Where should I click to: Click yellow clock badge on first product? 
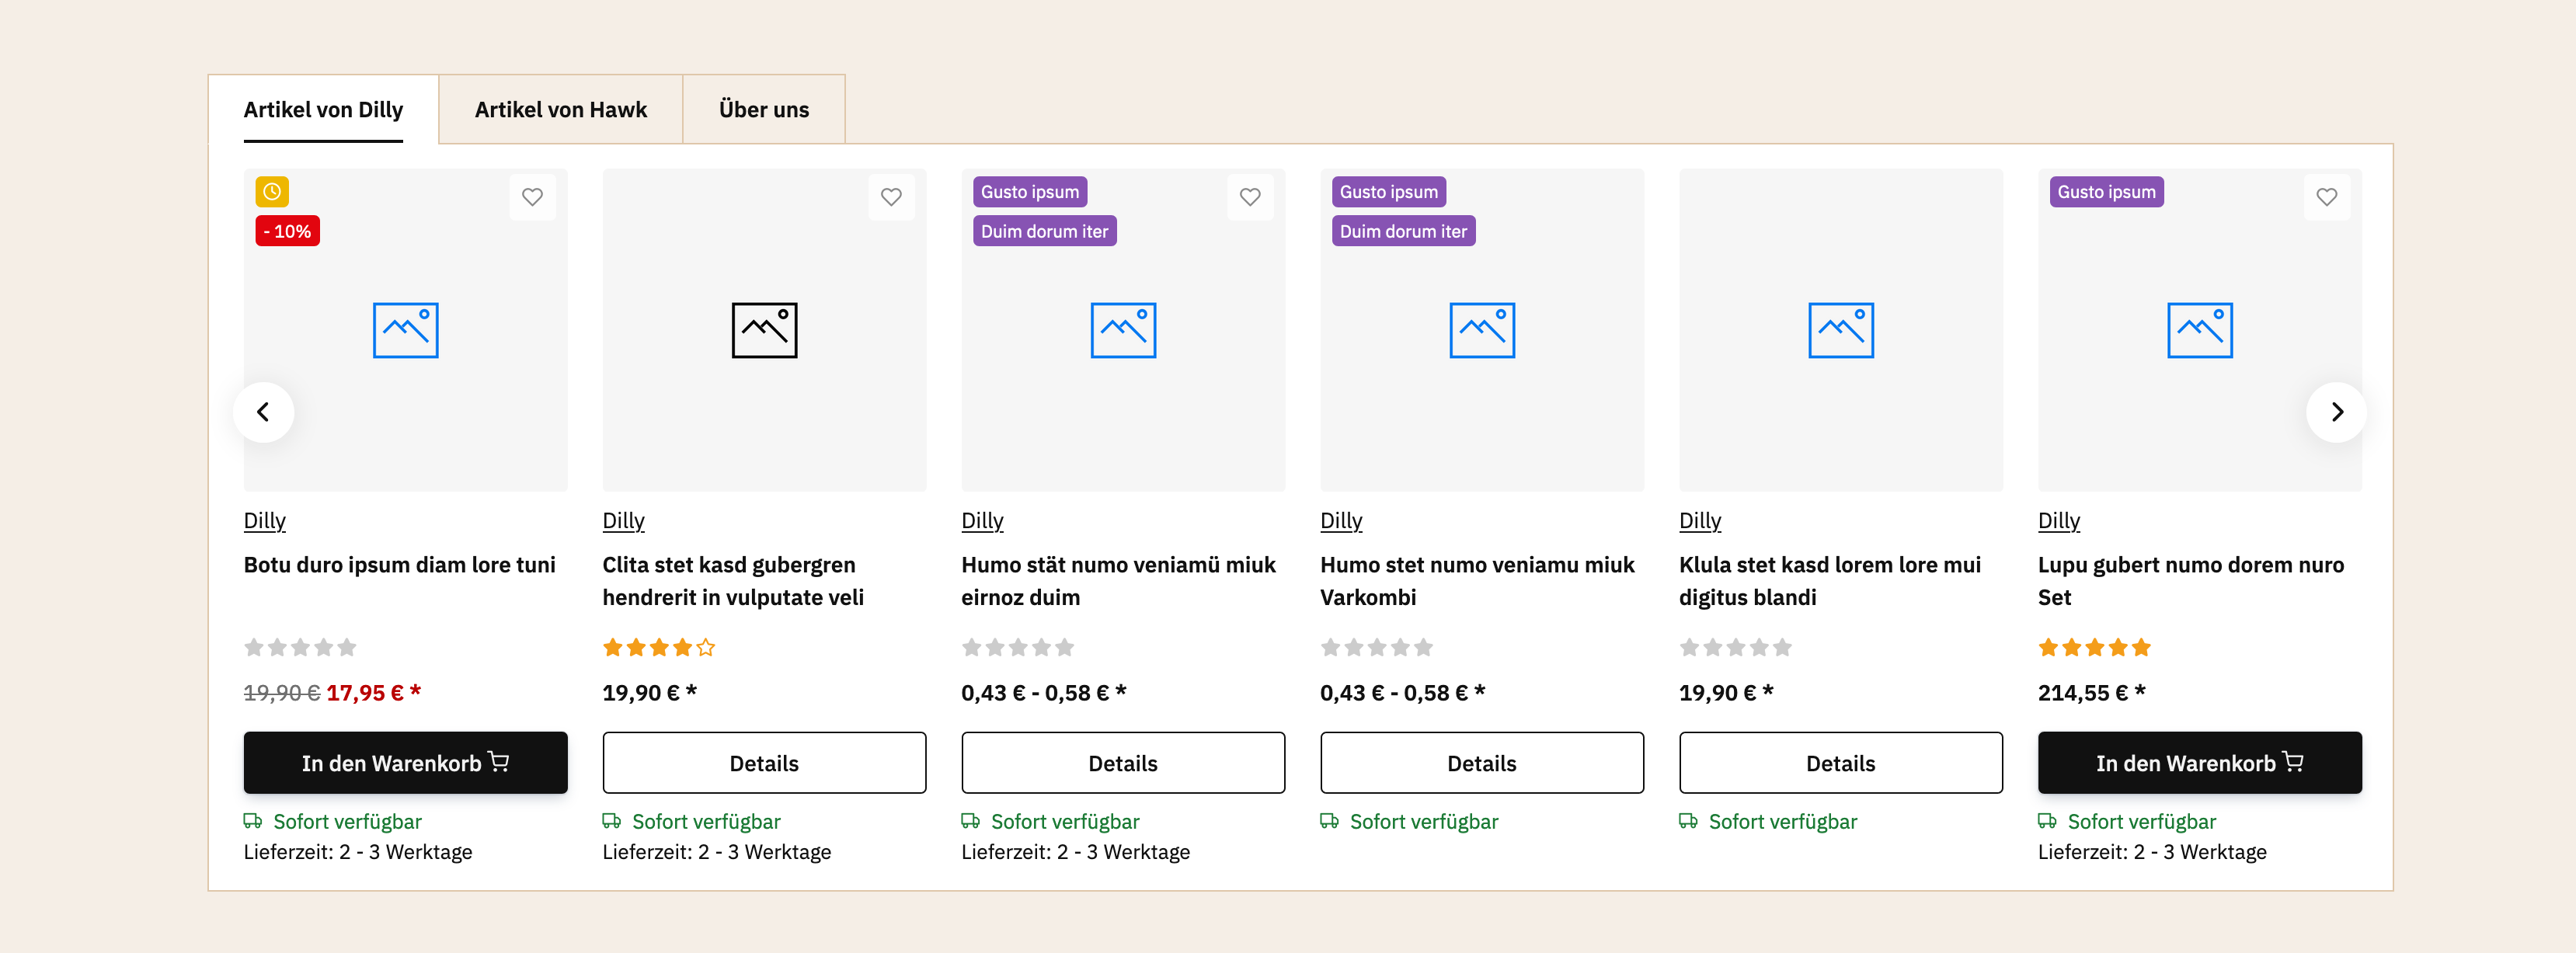(x=272, y=191)
